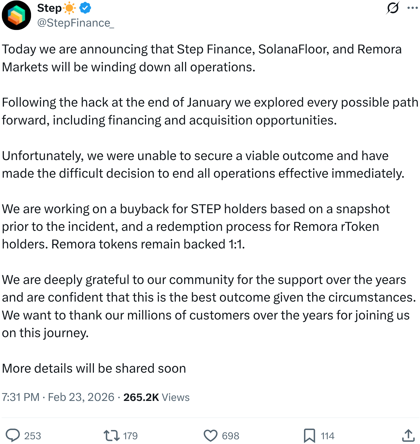The width and height of the screenshot is (420, 444).
Task: Click the 114 bookmarks count
Action: click(x=328, y=436)
